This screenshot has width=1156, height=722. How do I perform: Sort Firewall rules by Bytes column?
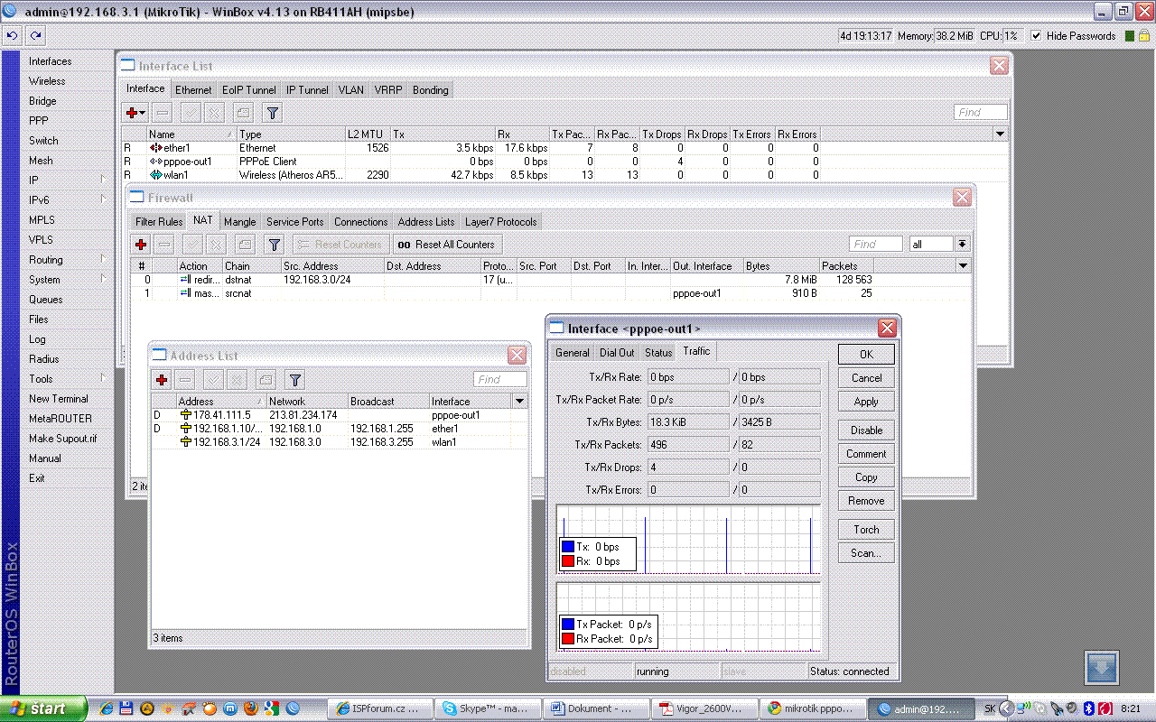(x=781, y=266)
